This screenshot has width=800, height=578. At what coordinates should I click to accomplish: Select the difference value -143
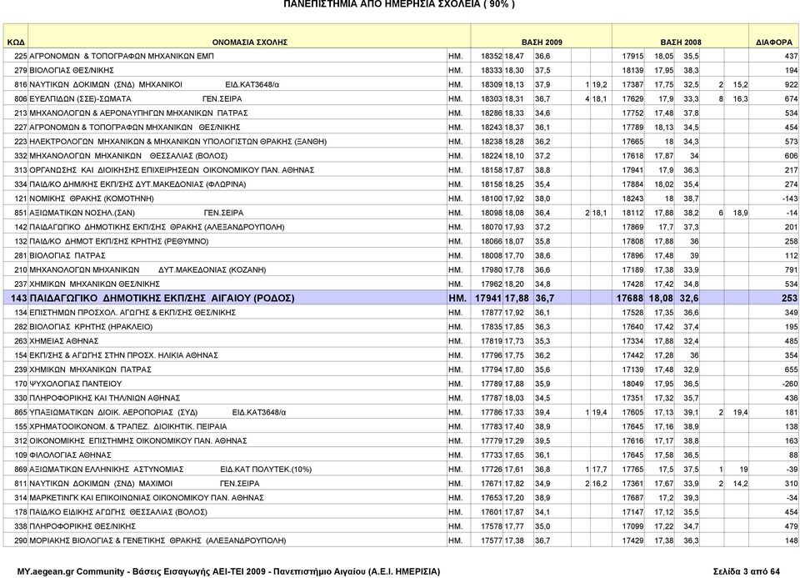point(790,199)
